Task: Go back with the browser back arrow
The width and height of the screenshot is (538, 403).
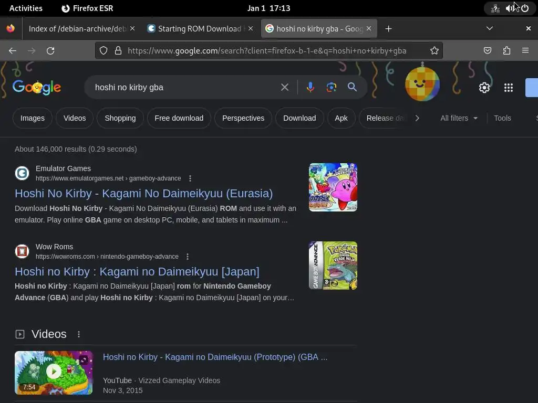Action: point(13,51)
